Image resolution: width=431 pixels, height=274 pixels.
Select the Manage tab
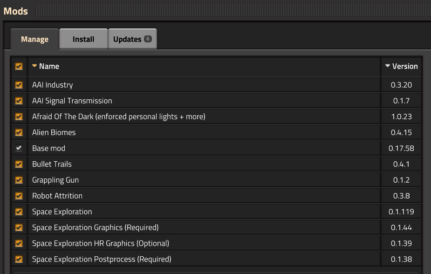(34, 39)
